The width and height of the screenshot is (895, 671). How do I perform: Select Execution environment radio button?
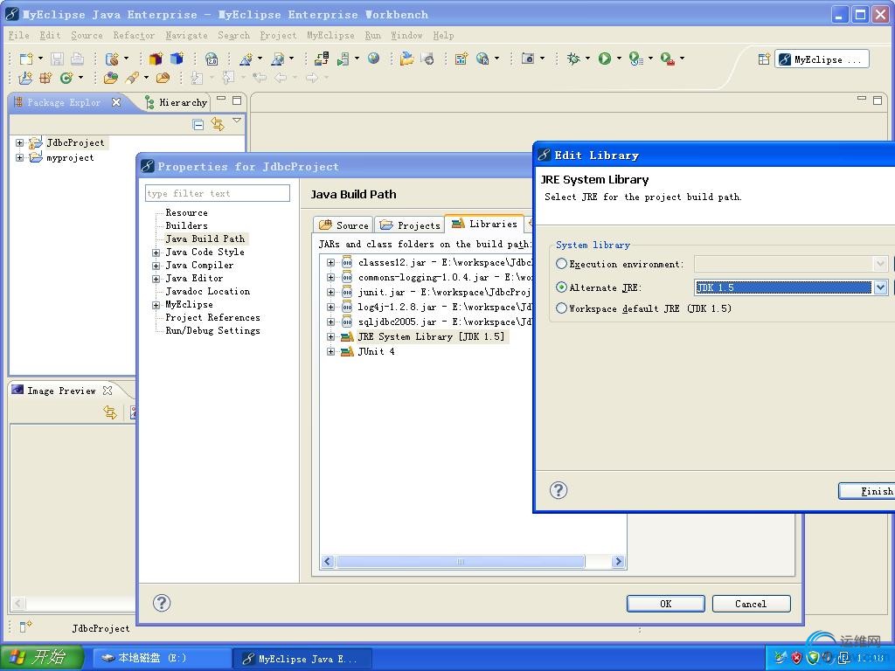click(x=562, y=264)
